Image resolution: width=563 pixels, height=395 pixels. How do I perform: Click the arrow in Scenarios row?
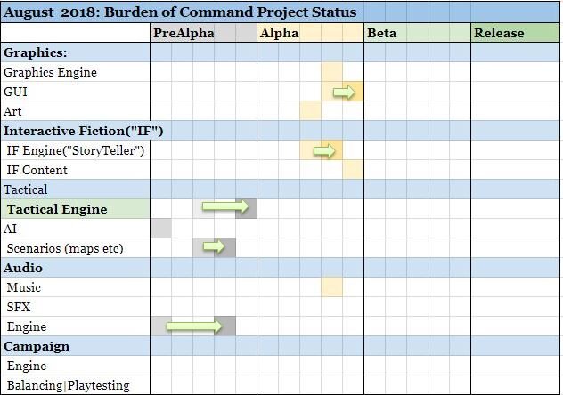click(214, 246)
